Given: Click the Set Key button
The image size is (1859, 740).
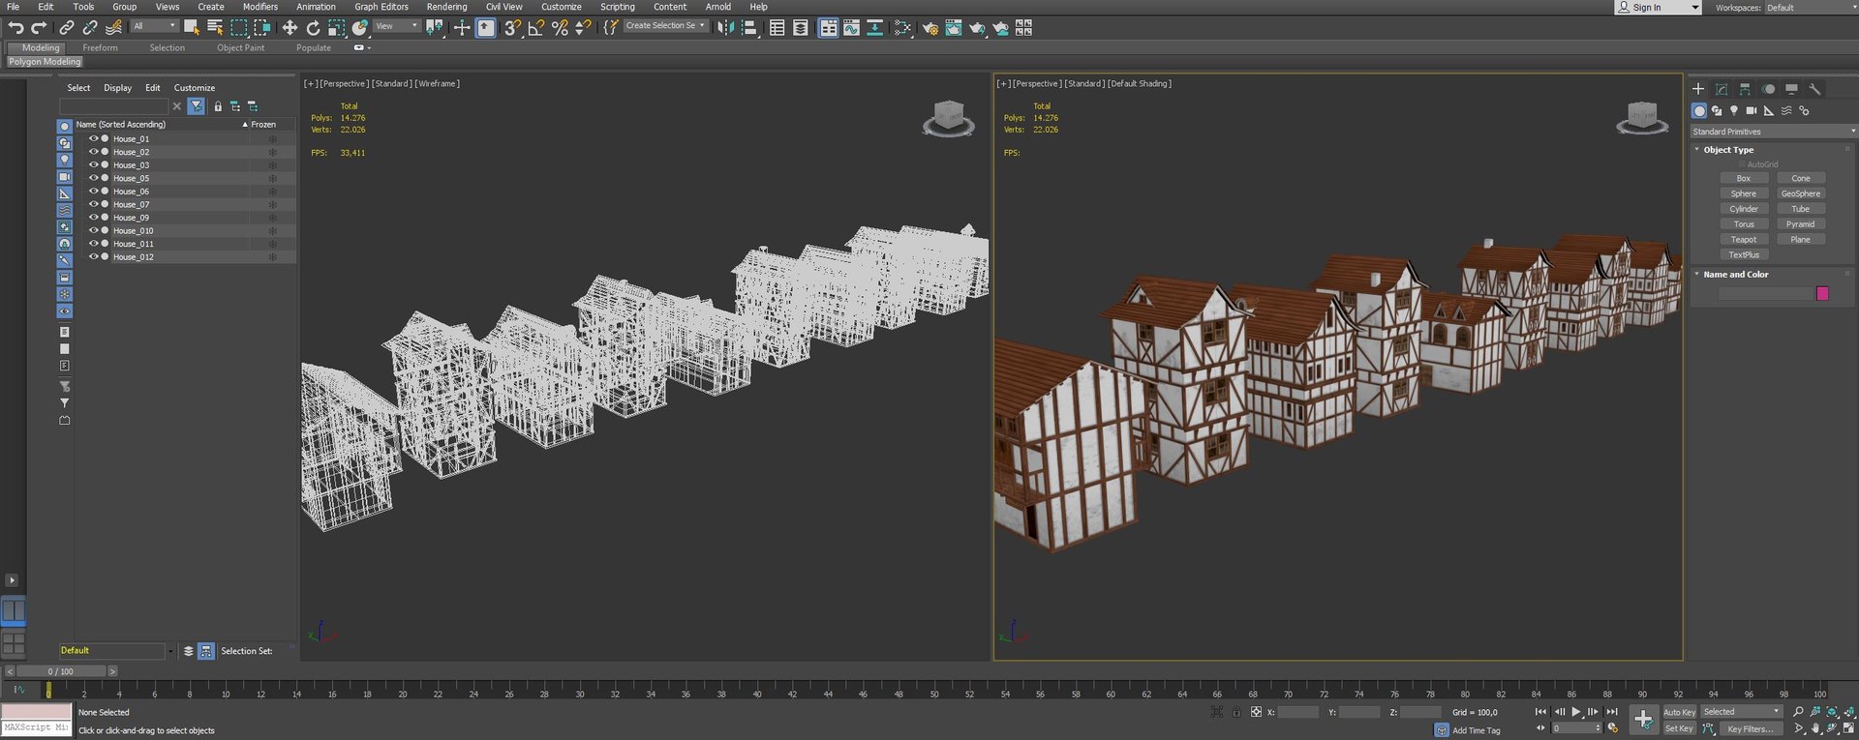Looking at the screenshot, I should pyautogui.click(x=1679, y=729).
